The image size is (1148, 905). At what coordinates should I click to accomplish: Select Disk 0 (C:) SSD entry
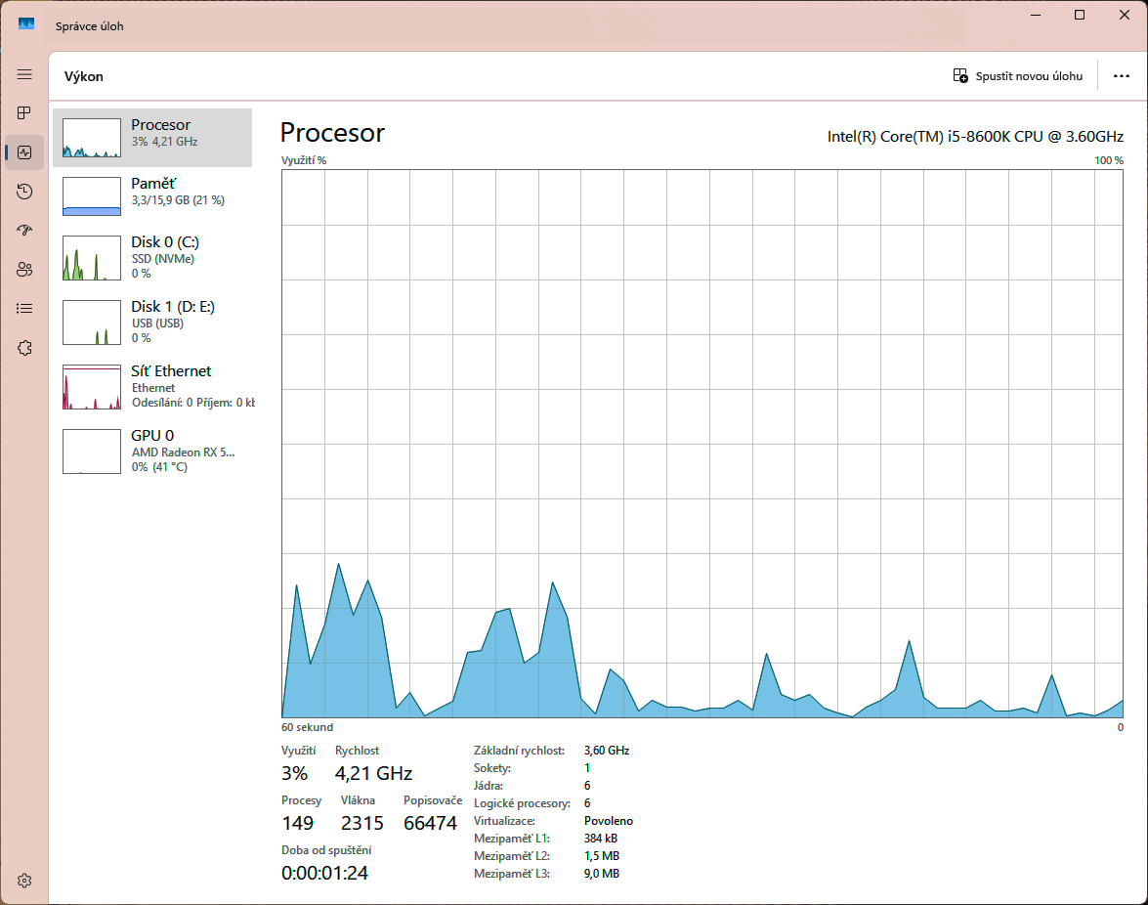[x=152, y=257]
